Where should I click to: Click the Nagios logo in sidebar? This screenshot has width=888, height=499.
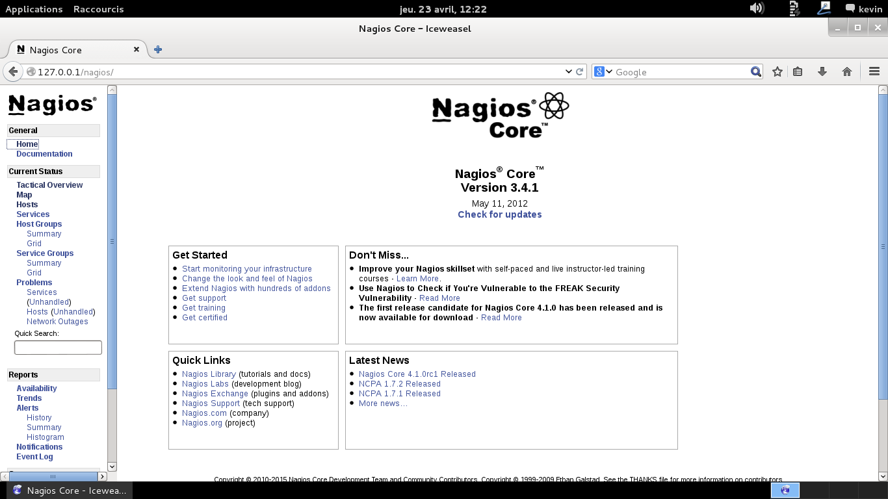(52, 105)
